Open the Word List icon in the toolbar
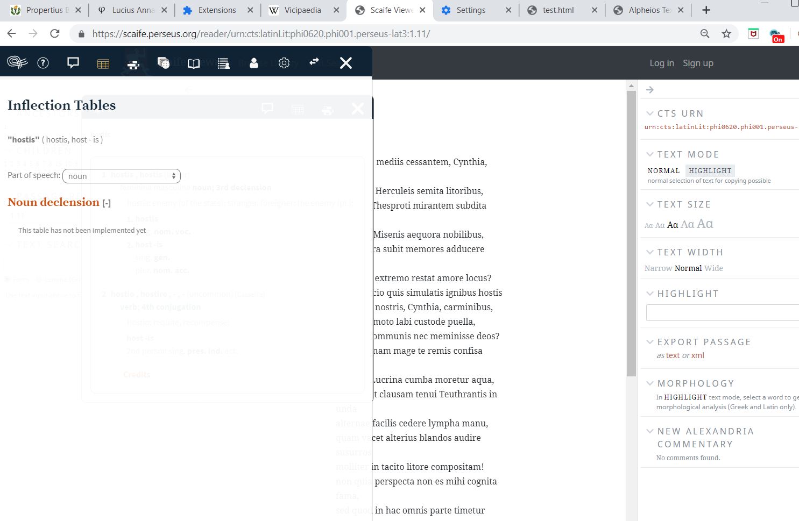 coord(223,63)
